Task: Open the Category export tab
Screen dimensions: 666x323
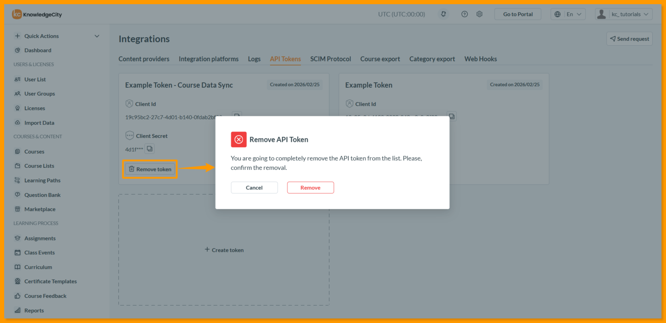Action: [x=432, y=59]
